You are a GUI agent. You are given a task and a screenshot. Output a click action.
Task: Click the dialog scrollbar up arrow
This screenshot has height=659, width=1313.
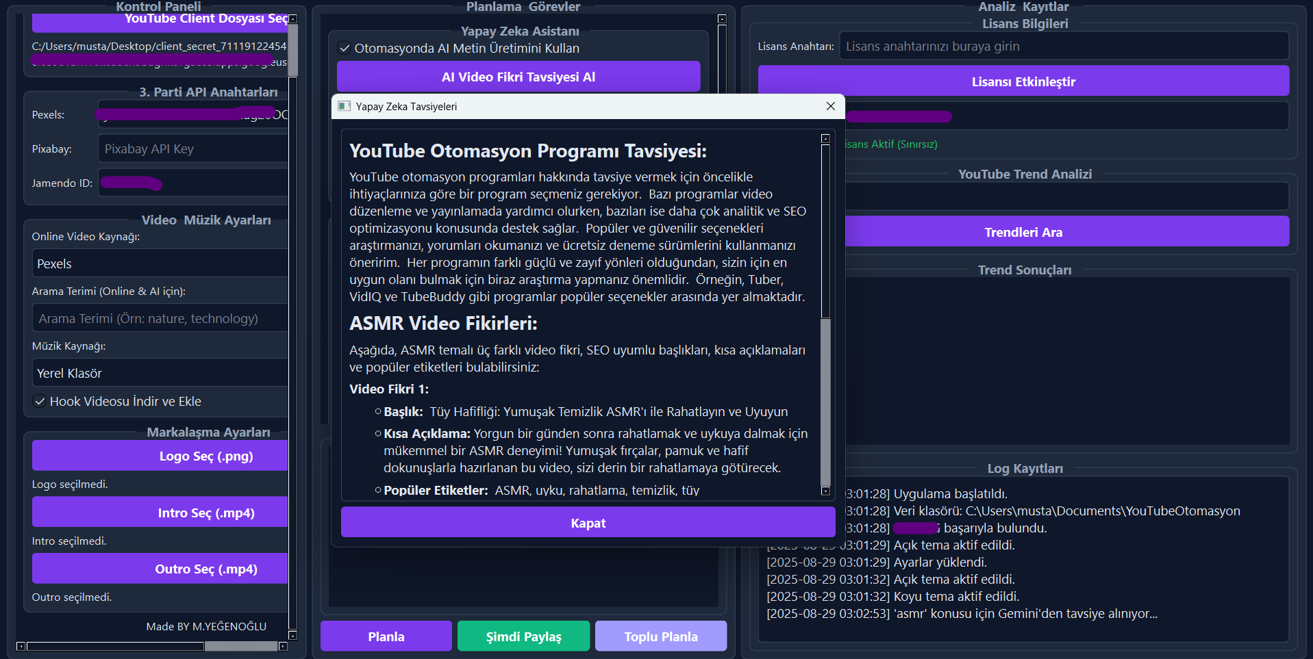click(825, 138)
